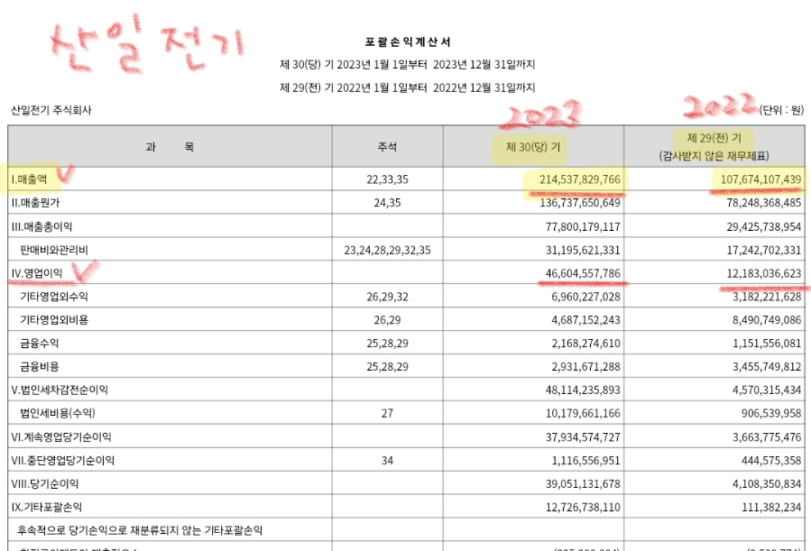
Task: Select the VI.계속영업당기순이익 row label
Action: pos(61,437)
